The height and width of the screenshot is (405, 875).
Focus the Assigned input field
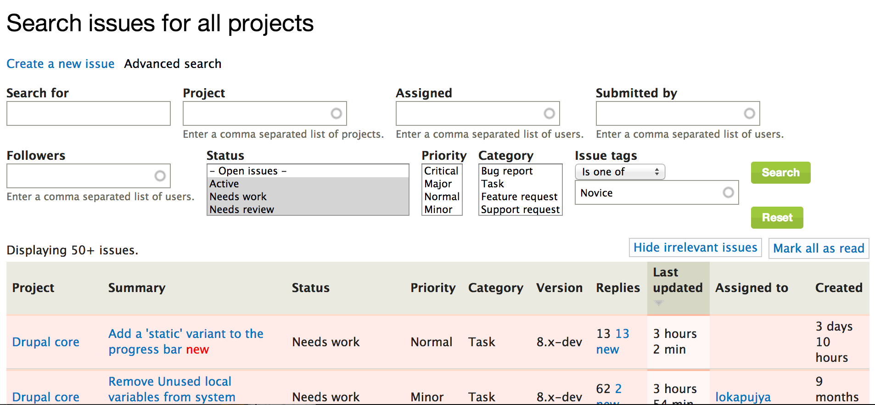(478, 113)
